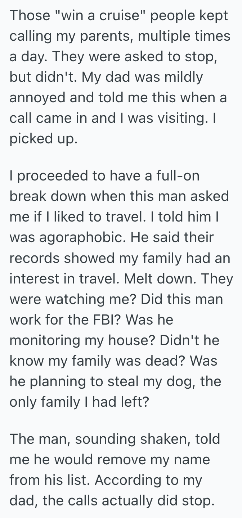Click the phrase "picked up"
This screenshot has height=518, width=242.
(43, 139)
